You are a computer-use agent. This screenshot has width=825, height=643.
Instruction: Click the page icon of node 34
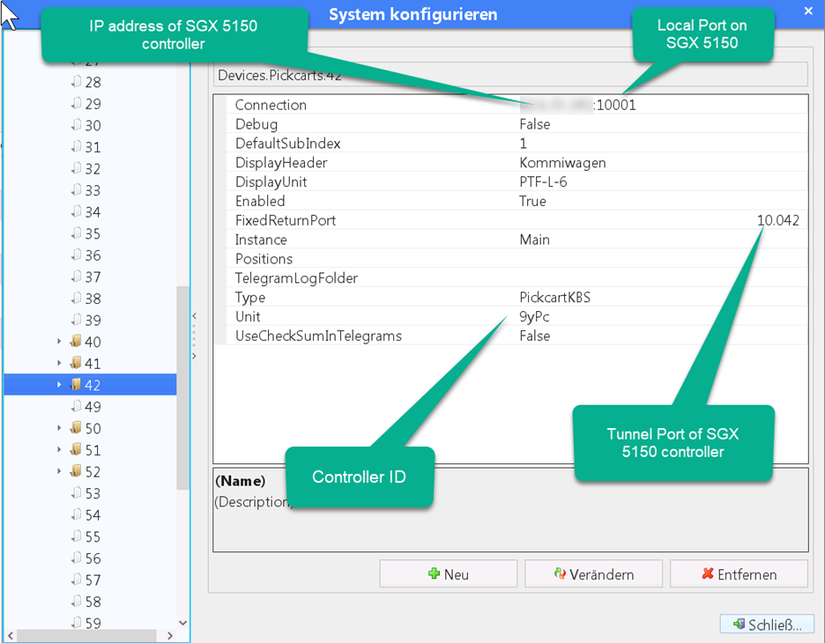pos(77,211)
